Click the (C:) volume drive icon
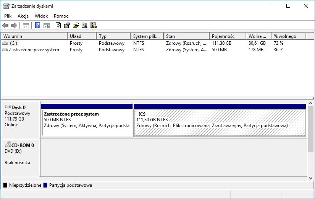This screenshot has height=199, width=315. [5, 43]
